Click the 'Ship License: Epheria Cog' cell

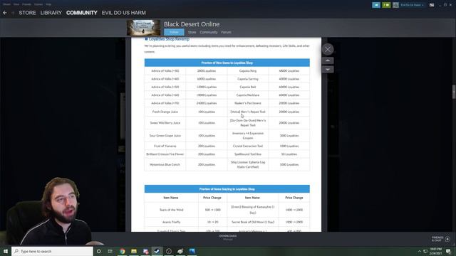tap(248, 164)
